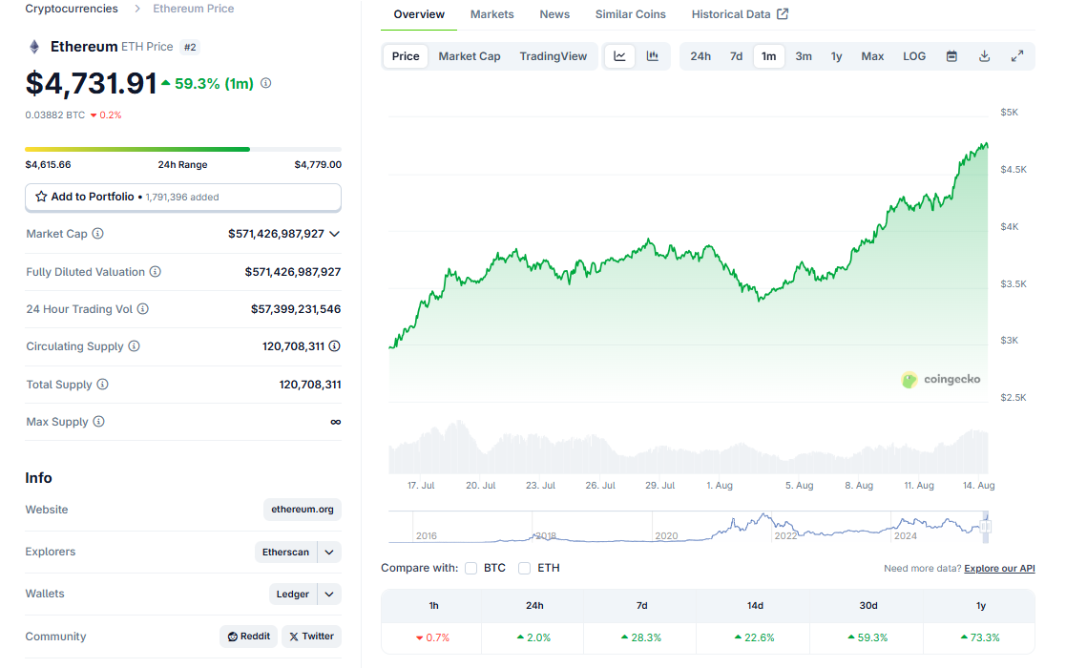This screenshot has height=668, width=1066.
Task: Switch chart to Market Cap view
Action: pos(470,56)
